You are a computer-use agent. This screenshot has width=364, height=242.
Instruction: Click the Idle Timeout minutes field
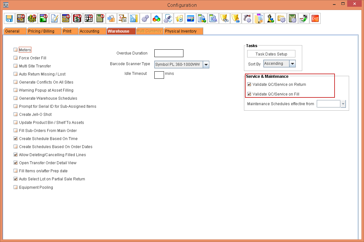[x=159, y=75]
